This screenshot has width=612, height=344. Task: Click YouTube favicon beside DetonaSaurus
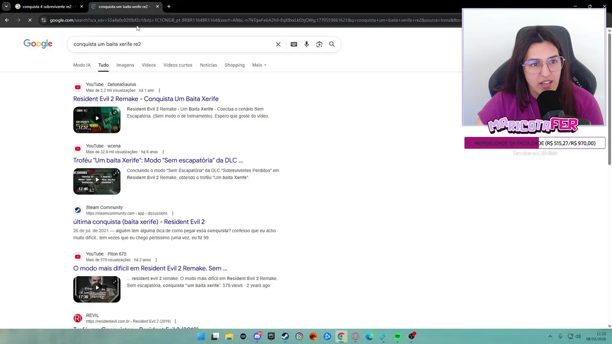[x=77, y=87]
